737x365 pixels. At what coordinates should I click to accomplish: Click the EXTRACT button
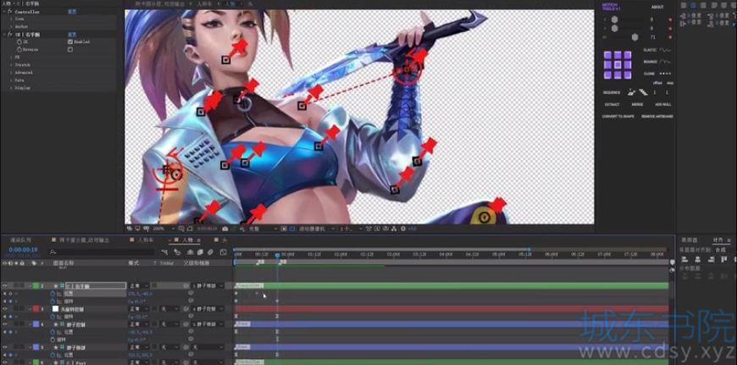tap(612, 104)
